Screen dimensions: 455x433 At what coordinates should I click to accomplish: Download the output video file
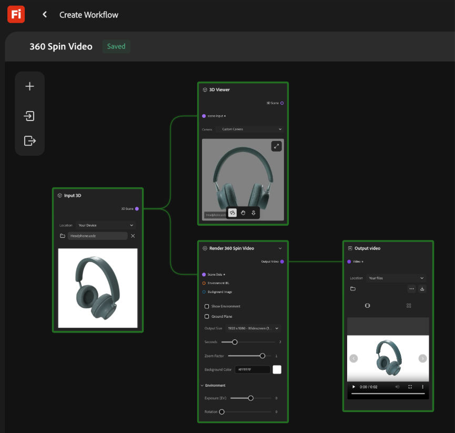click(422, 289)
